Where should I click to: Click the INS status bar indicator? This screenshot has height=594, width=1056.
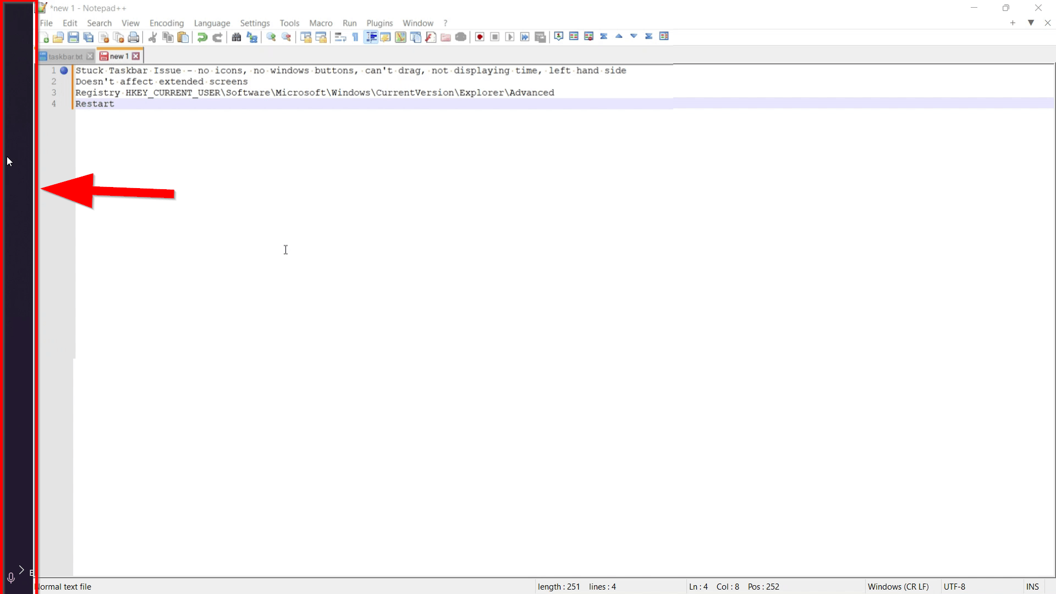pyautogui.click(x=1032, y=586)
